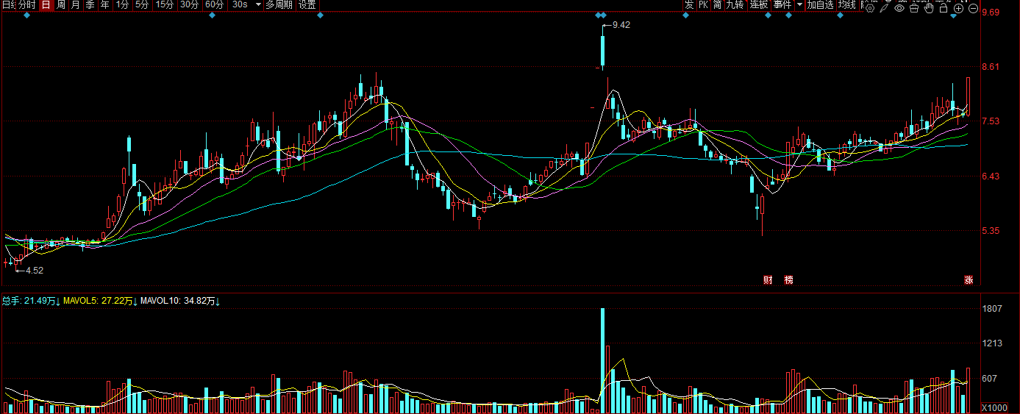Select the 60分 period tab
Image resolution: width=1020 pixels, height=414 pixels.
214,4
